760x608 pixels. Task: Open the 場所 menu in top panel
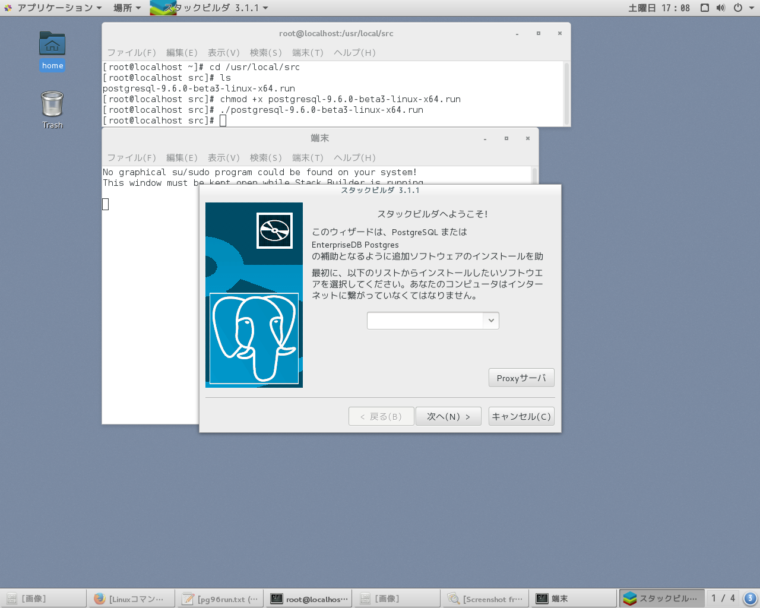[127, 8]
